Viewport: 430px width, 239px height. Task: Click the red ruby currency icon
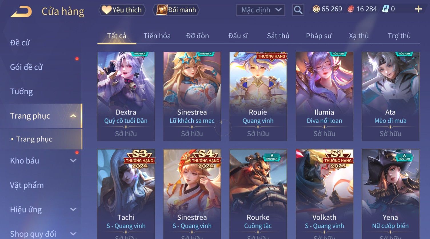tap(351, 9)
